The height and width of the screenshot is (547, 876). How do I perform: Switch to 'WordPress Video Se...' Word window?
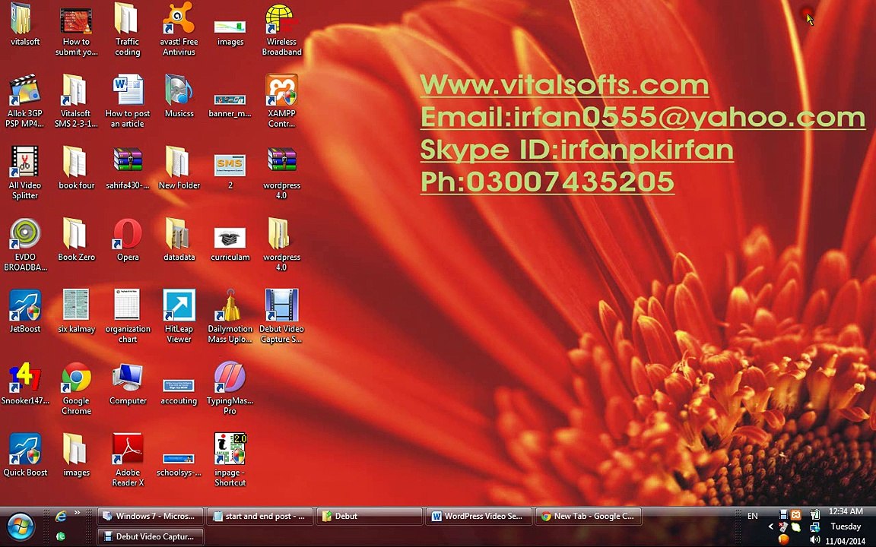[x=479, y=517]
